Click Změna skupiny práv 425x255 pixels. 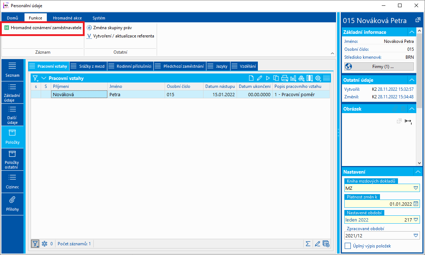pyautogui.click(x=109, y=28)
